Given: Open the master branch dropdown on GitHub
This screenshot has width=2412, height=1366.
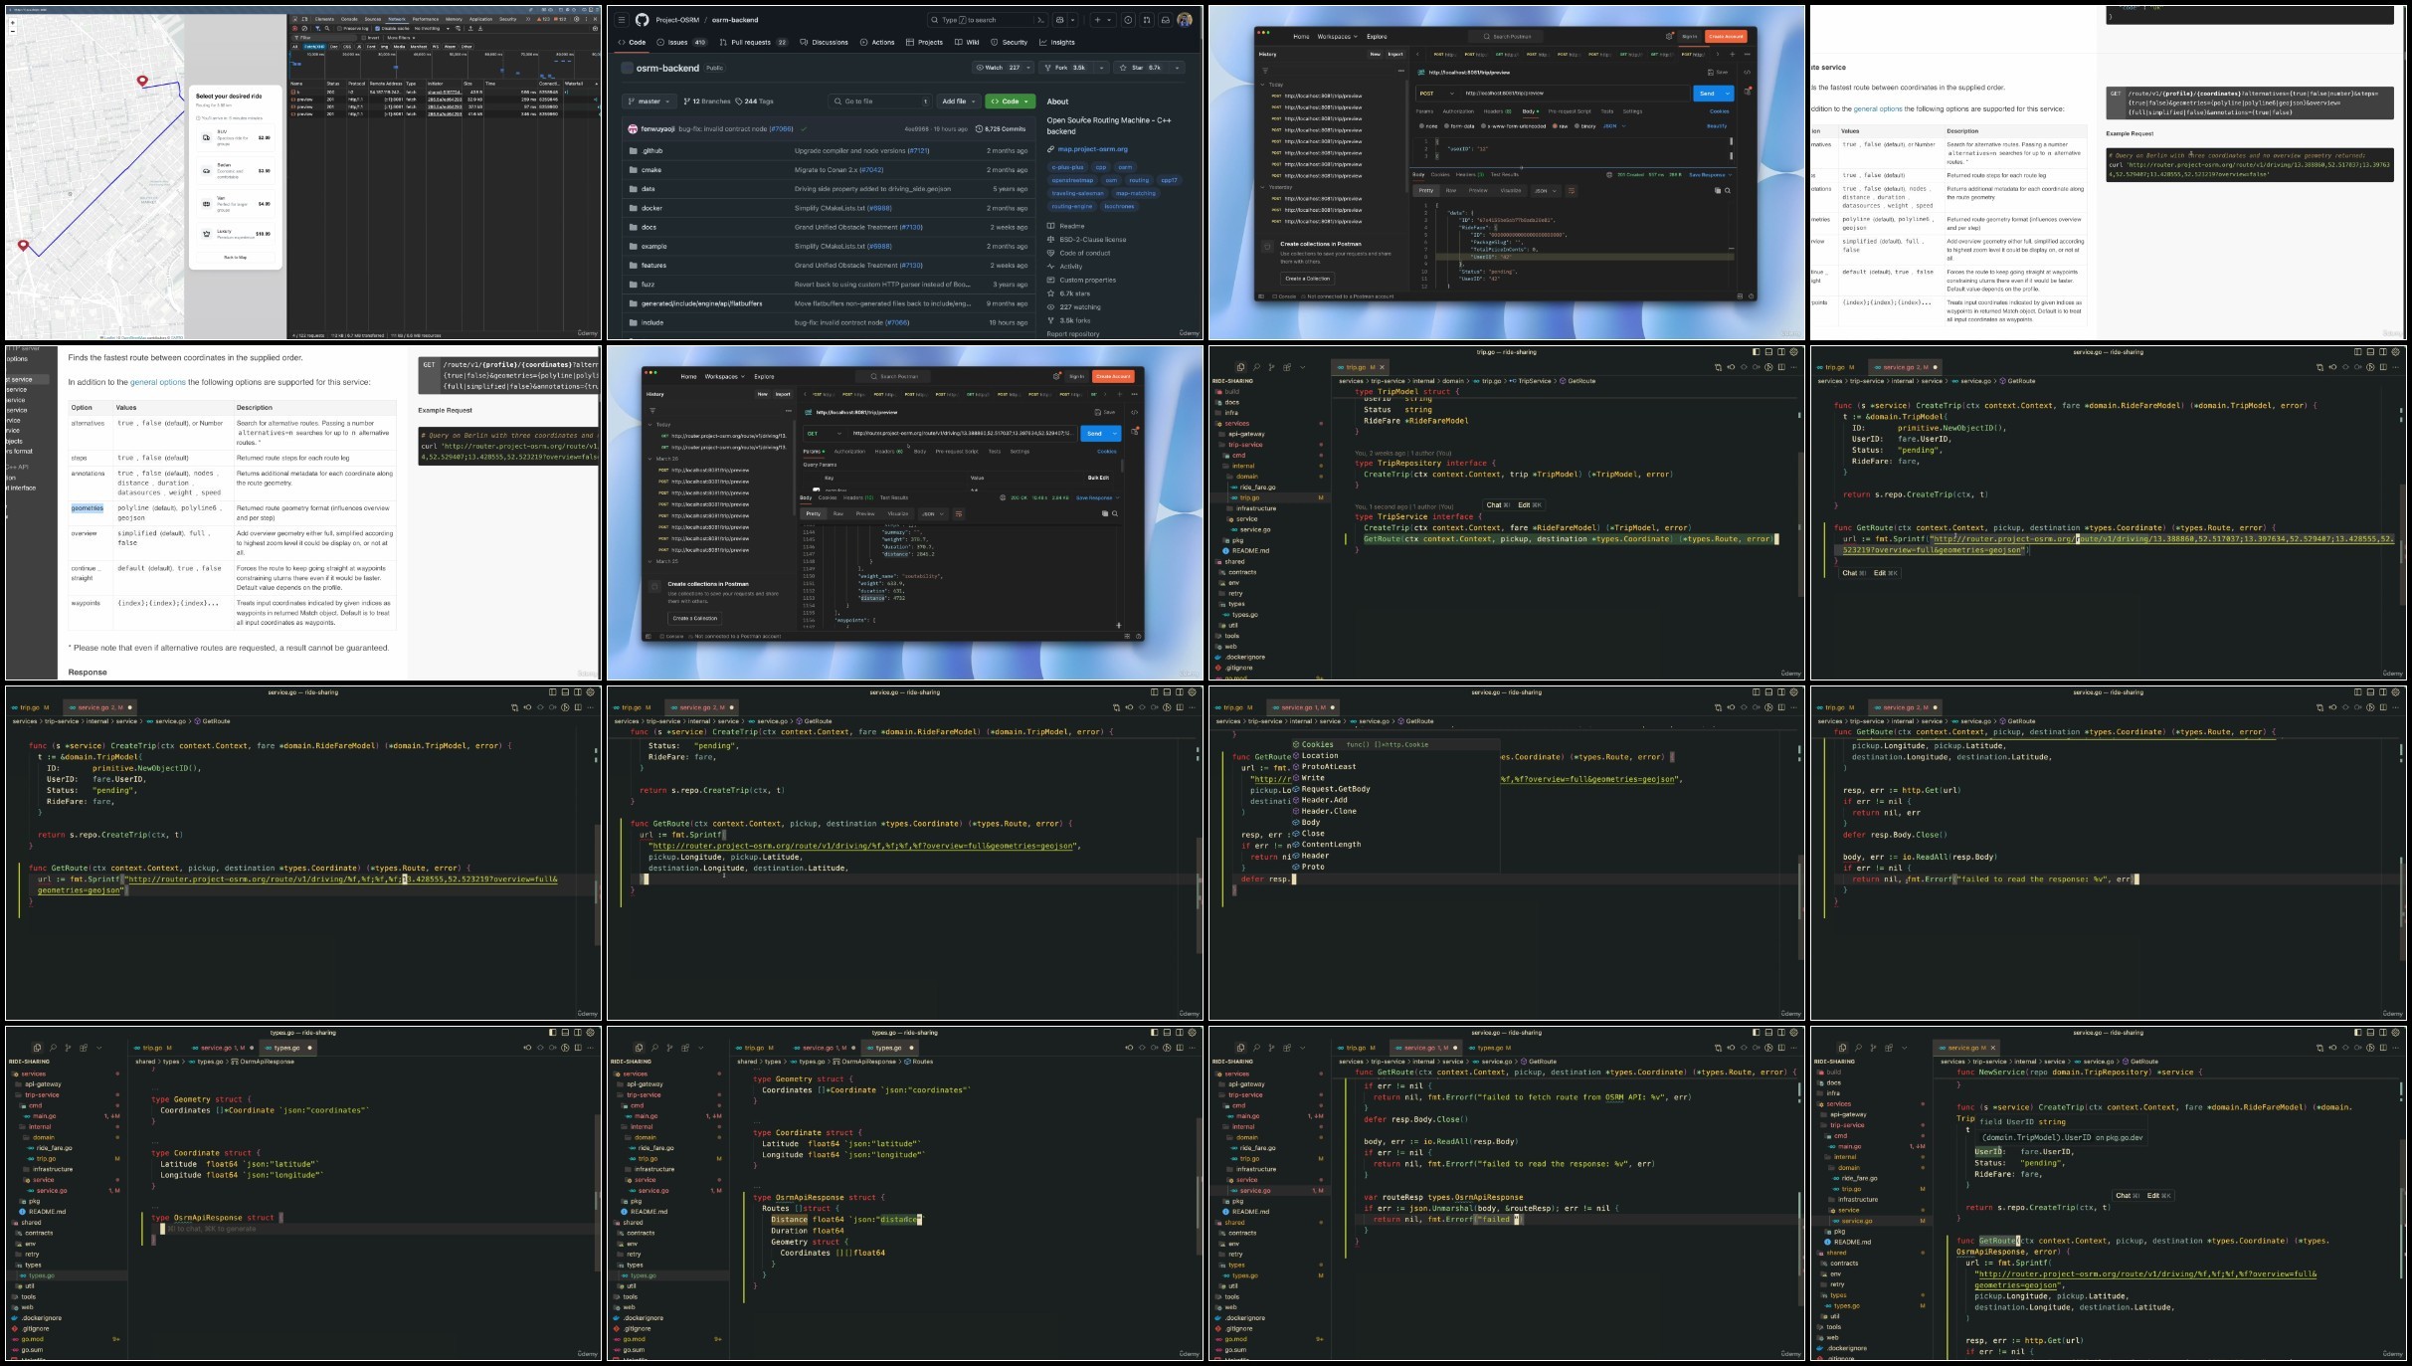Looking at the screenshot, I should click(649, 101).
